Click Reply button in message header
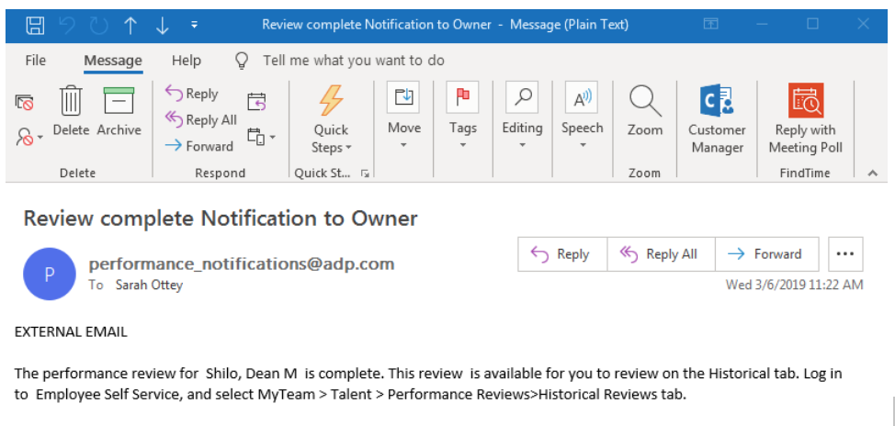The height and width of the screenshot is (426, 895). point(562,254)
